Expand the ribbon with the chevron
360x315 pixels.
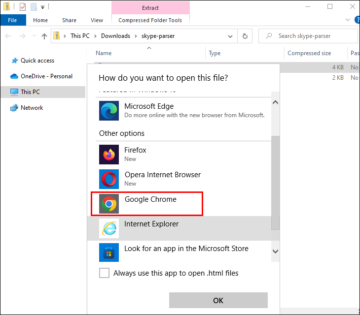point(348,20)
